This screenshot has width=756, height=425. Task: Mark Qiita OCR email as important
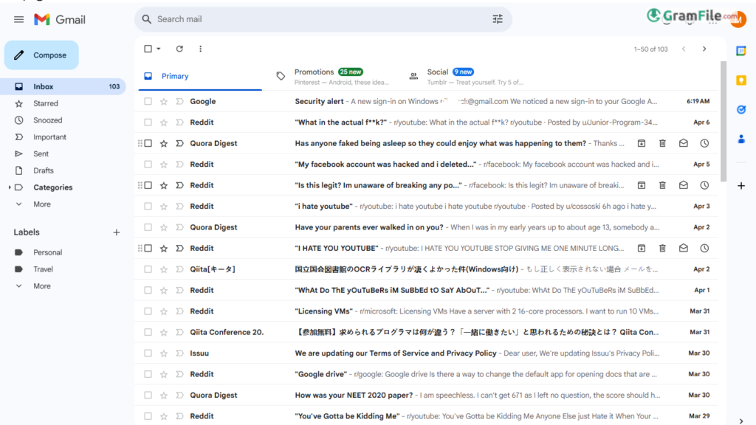point(179,269)
